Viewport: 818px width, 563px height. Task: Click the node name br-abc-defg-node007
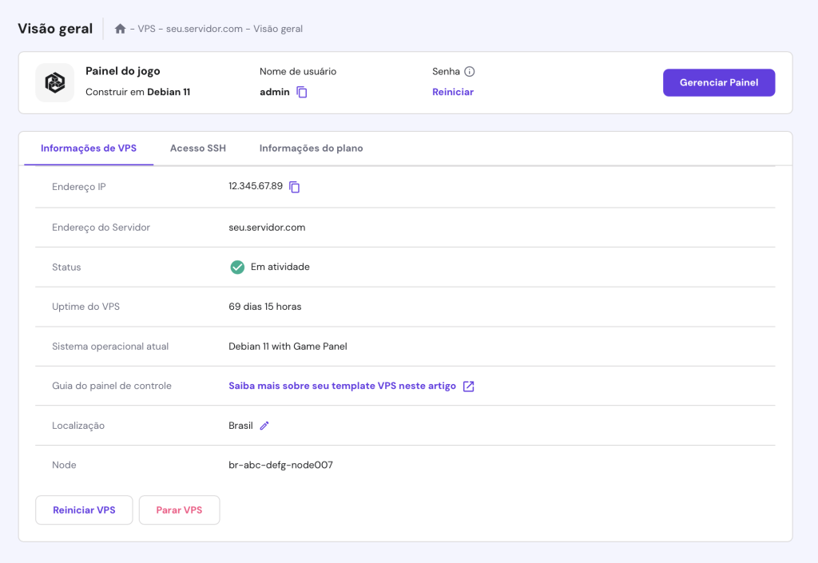[x=280, y=465]
